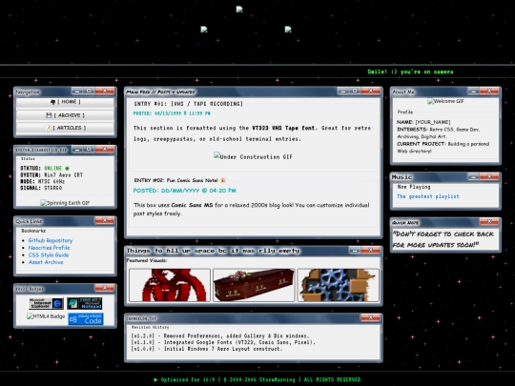Click the HTML4 Badge placeholder image

pos(46,316)
